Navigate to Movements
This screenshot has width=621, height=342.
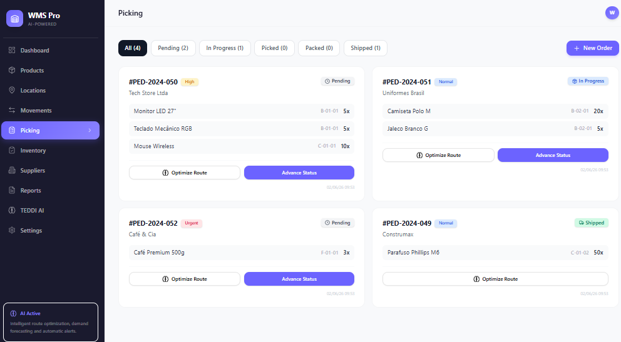click(50, 110)
